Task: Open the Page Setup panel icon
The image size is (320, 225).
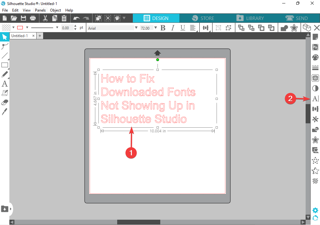Action: (315, 37)
